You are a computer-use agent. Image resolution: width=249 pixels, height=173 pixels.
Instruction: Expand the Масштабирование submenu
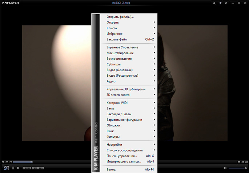(129, 53)
